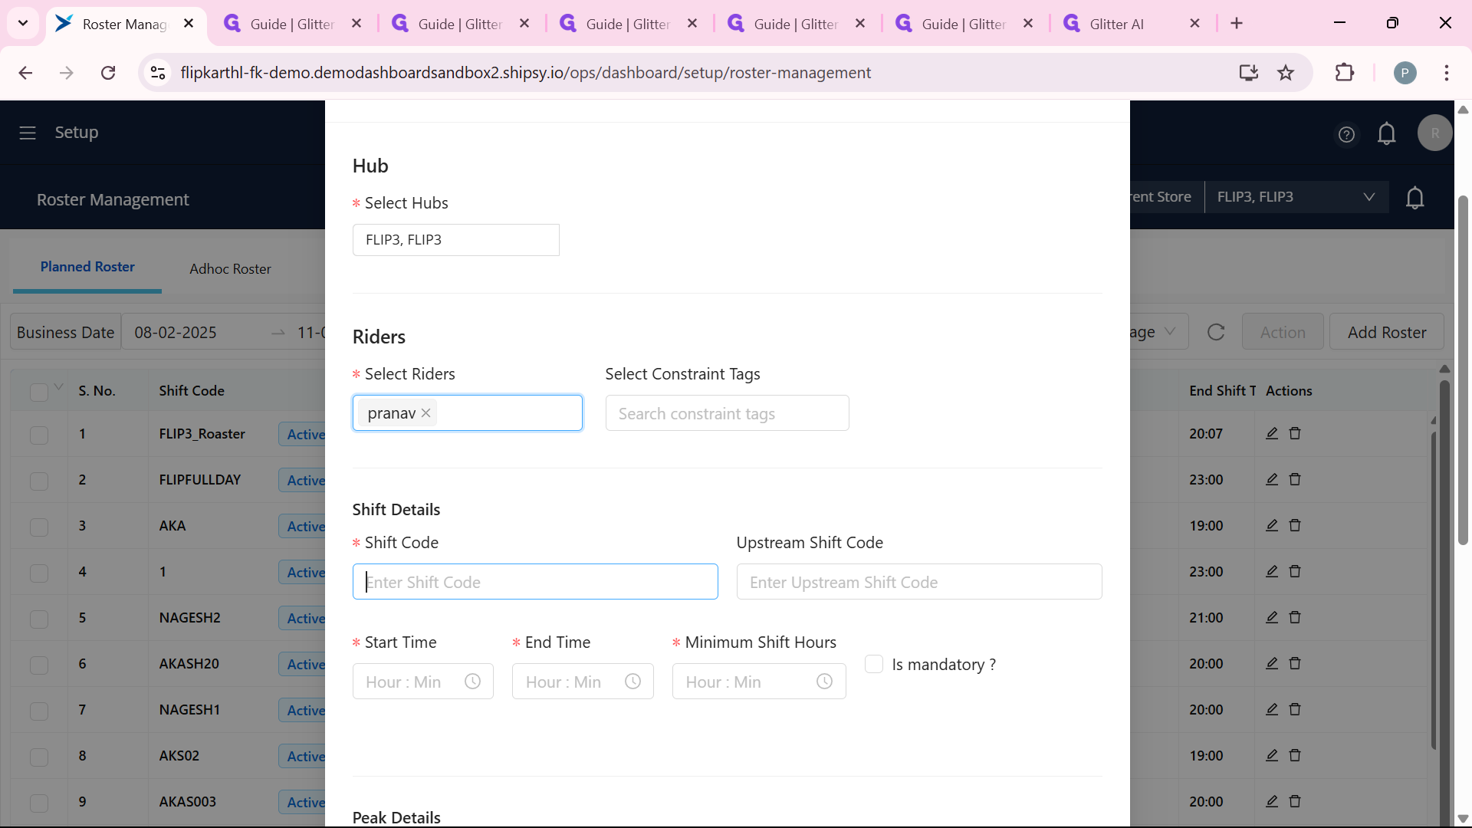Screen dimensions: 1472x828
Task: Open the Select Riders multi-select box
Action: (468, 413)
